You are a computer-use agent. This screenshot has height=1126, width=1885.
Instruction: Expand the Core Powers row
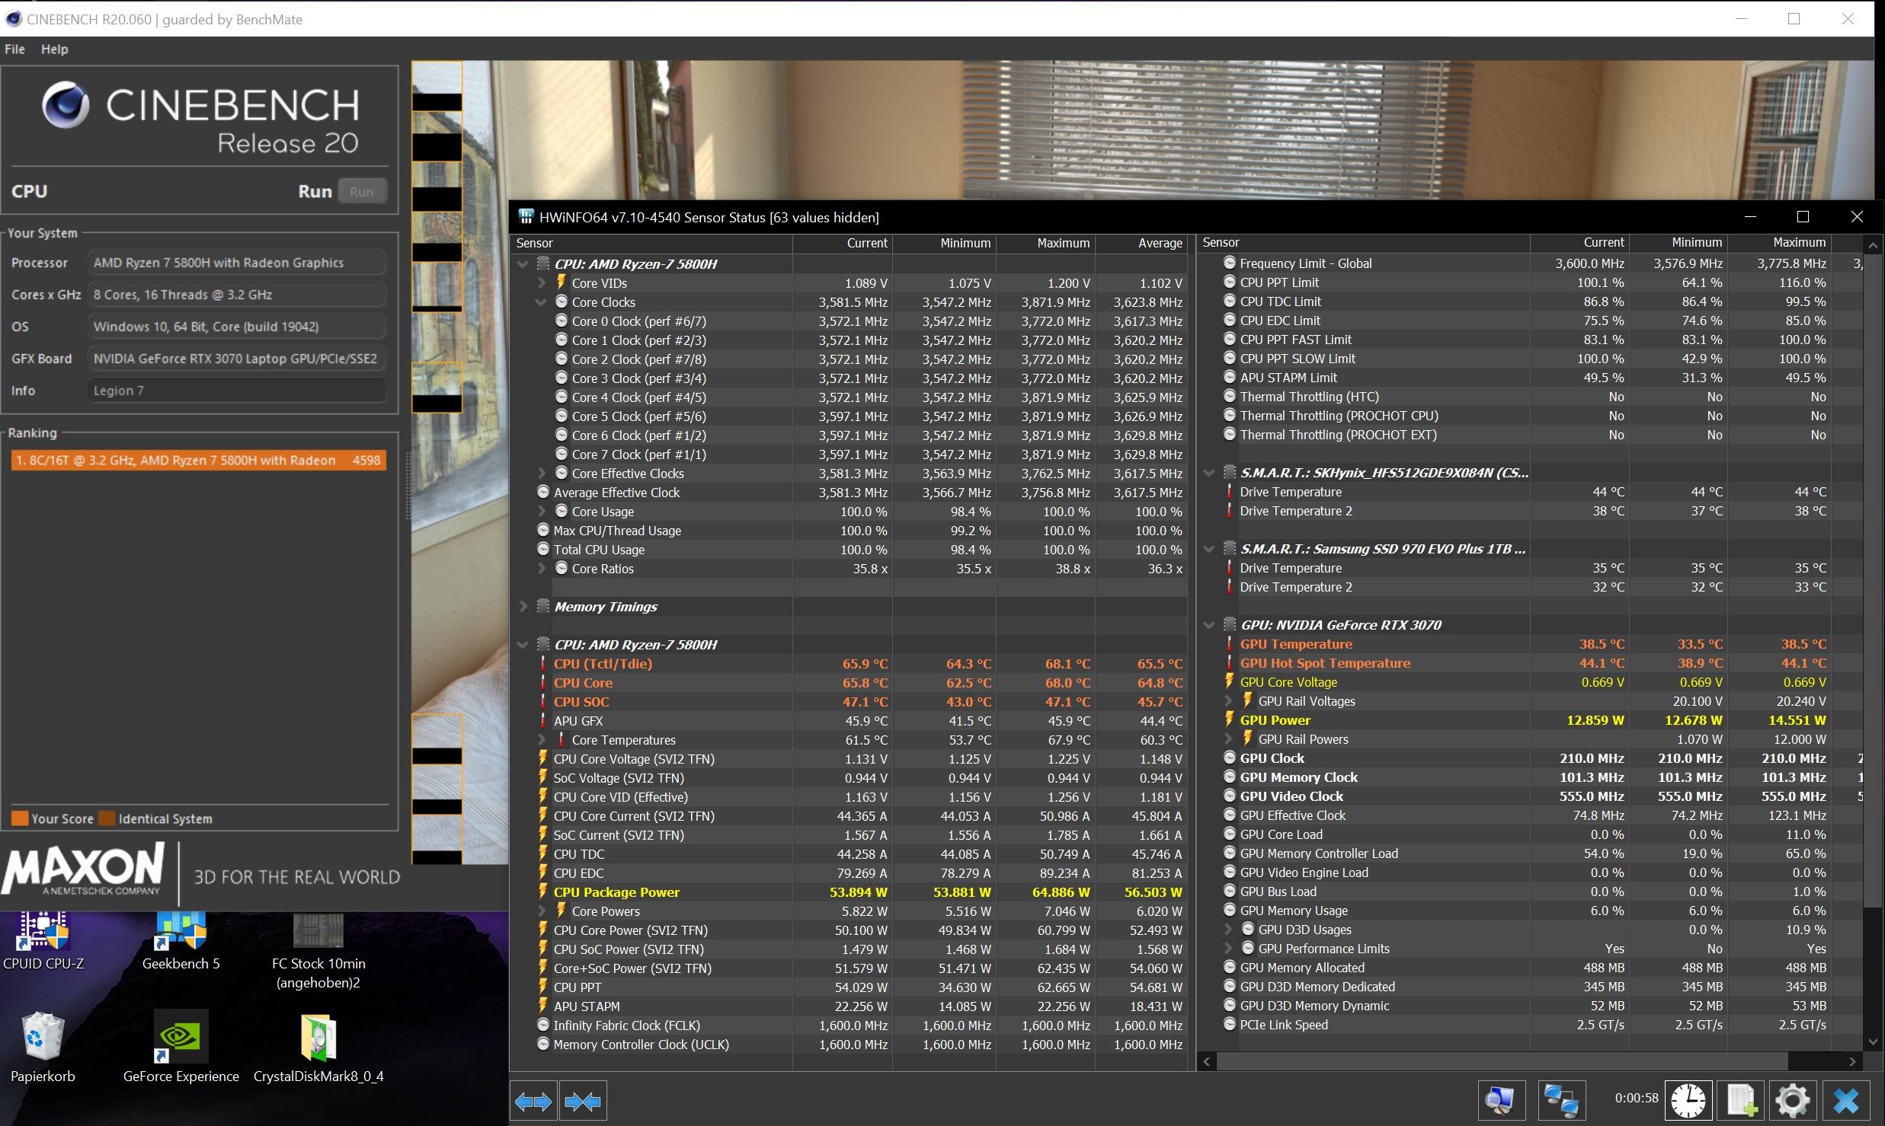coord(542,911)
